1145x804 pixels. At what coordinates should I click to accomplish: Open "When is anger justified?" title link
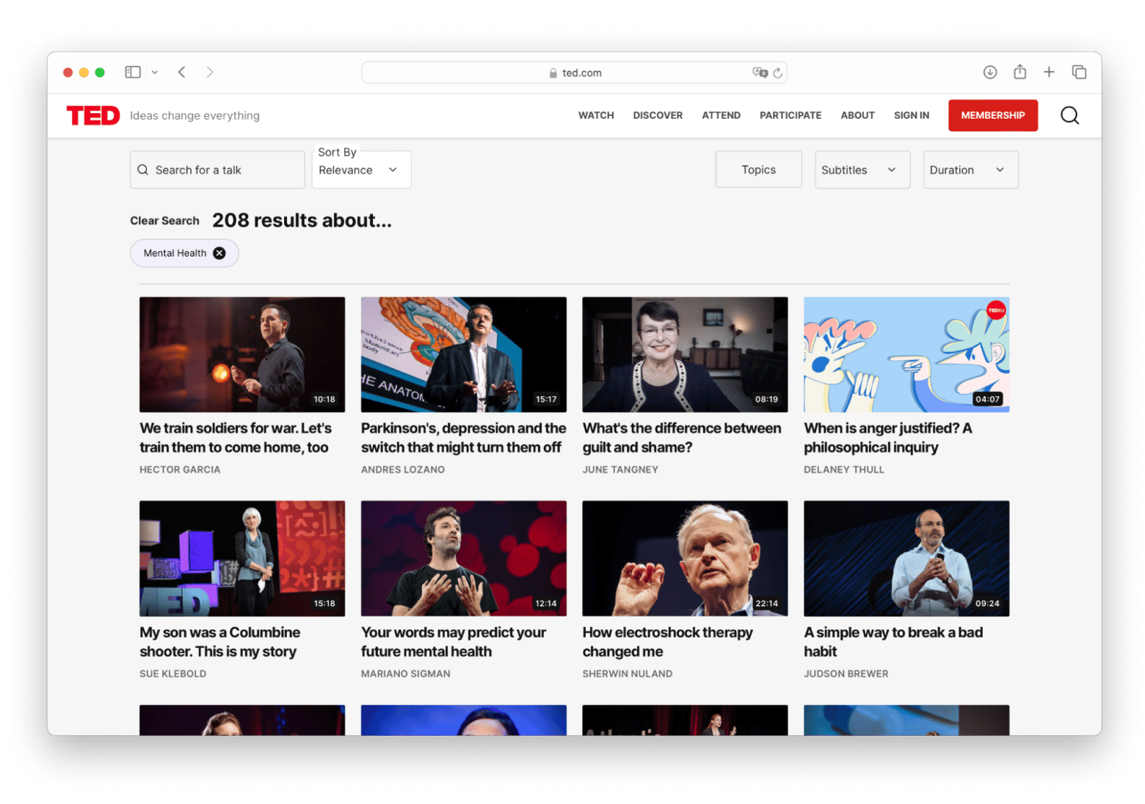(x=888, y=438)
